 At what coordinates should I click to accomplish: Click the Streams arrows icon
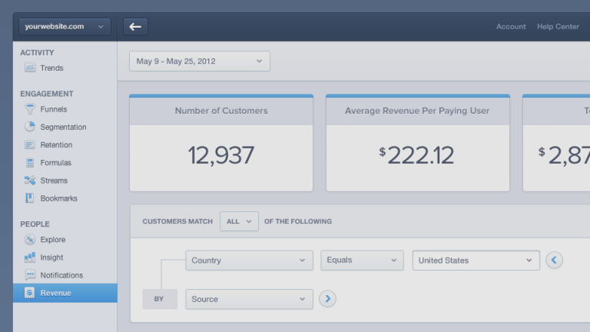[30, 181]
